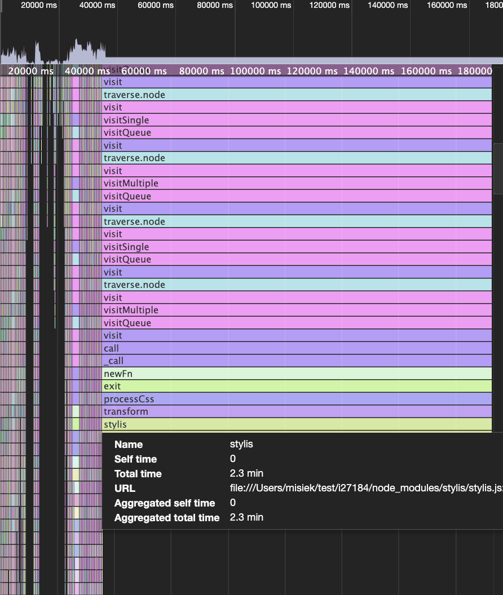Image resolution: width=503 pixels, height=595 pixels.
Task: Click 180000 on the flame chart ruler
Action: point(475,71)
